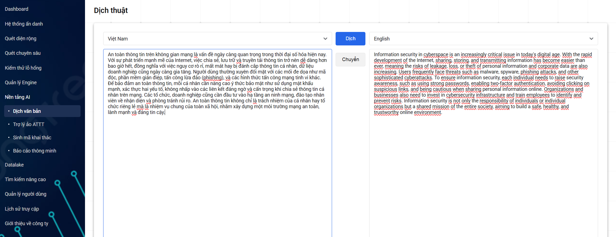
Task: Choose Sinh mã khai thác submenu item
Action: pyautogui.click(x=32, y=138)
